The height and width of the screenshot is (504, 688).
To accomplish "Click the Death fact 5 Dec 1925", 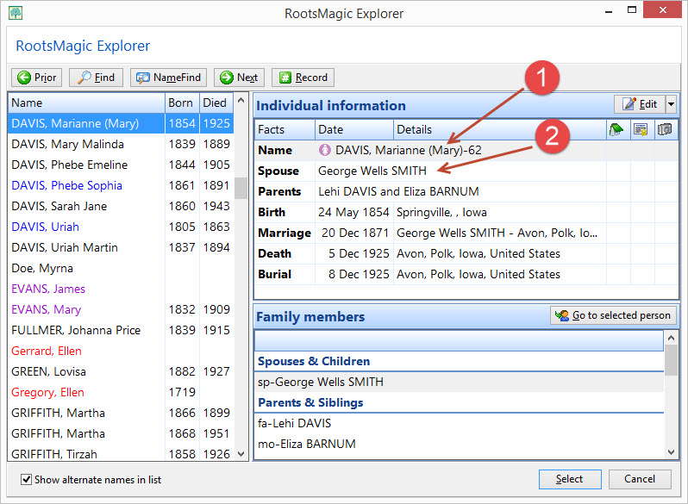I will click(466, 253).
